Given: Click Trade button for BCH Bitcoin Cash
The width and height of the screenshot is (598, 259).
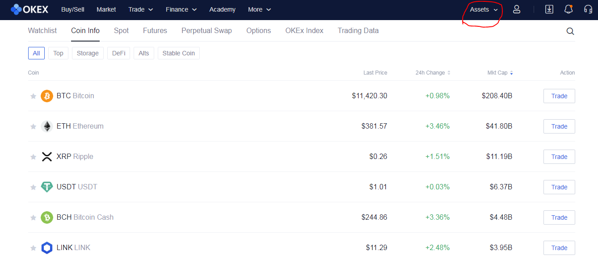Looking at the screenshot, I should pos(559,217).
